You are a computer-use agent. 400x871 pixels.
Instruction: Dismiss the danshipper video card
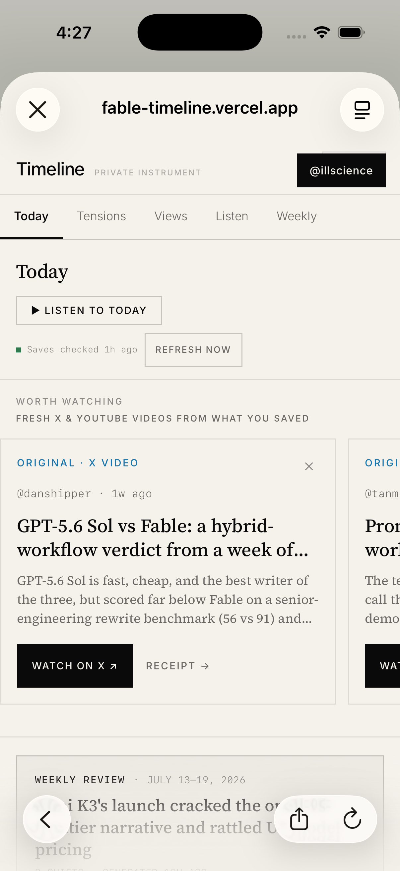tap(309, 466)
